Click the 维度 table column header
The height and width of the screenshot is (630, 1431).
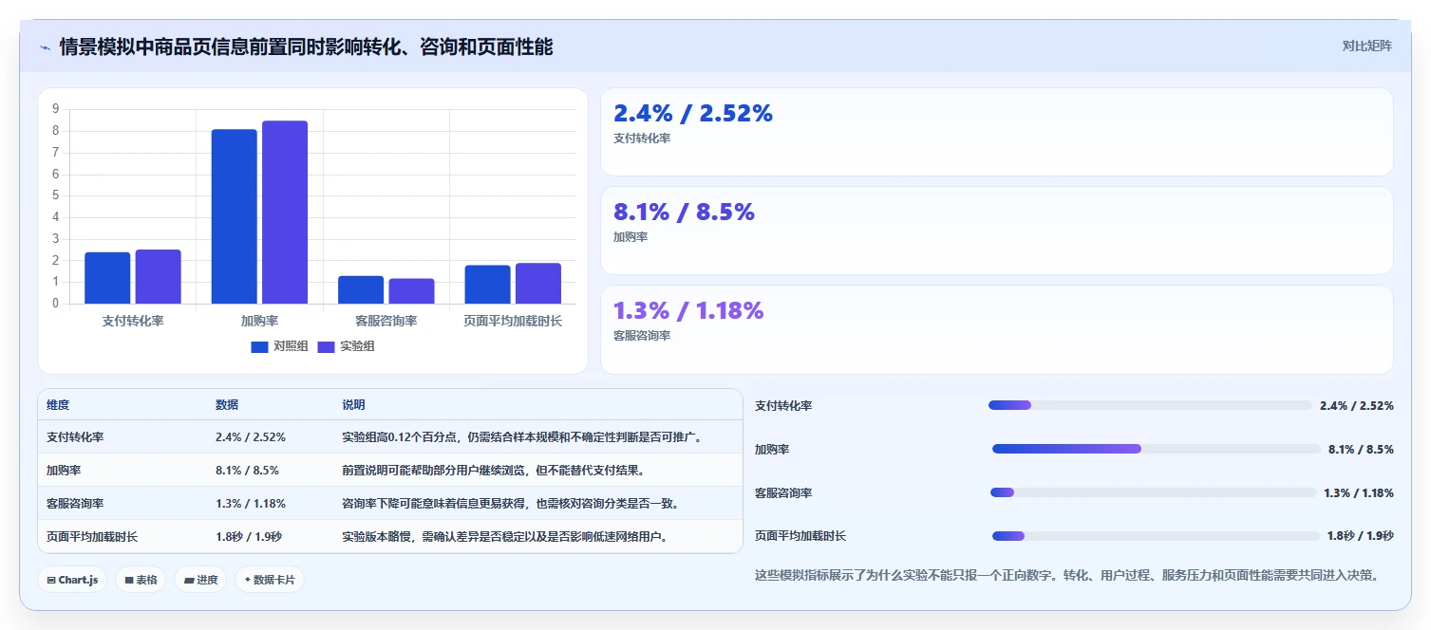tap(58, 405)
